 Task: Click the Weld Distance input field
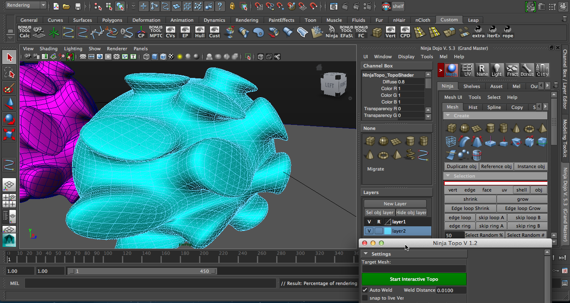(x=451, y=290)
